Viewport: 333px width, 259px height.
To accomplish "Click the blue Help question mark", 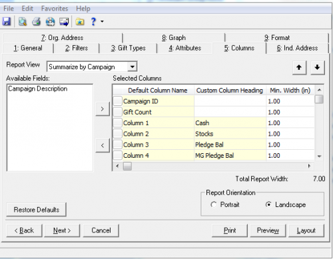I will point(93,21).
